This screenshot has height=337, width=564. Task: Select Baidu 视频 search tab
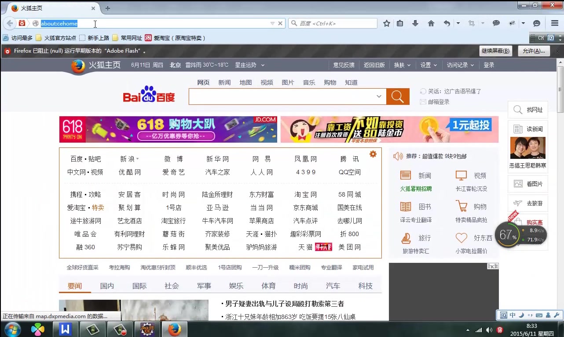tap(267, 82)
